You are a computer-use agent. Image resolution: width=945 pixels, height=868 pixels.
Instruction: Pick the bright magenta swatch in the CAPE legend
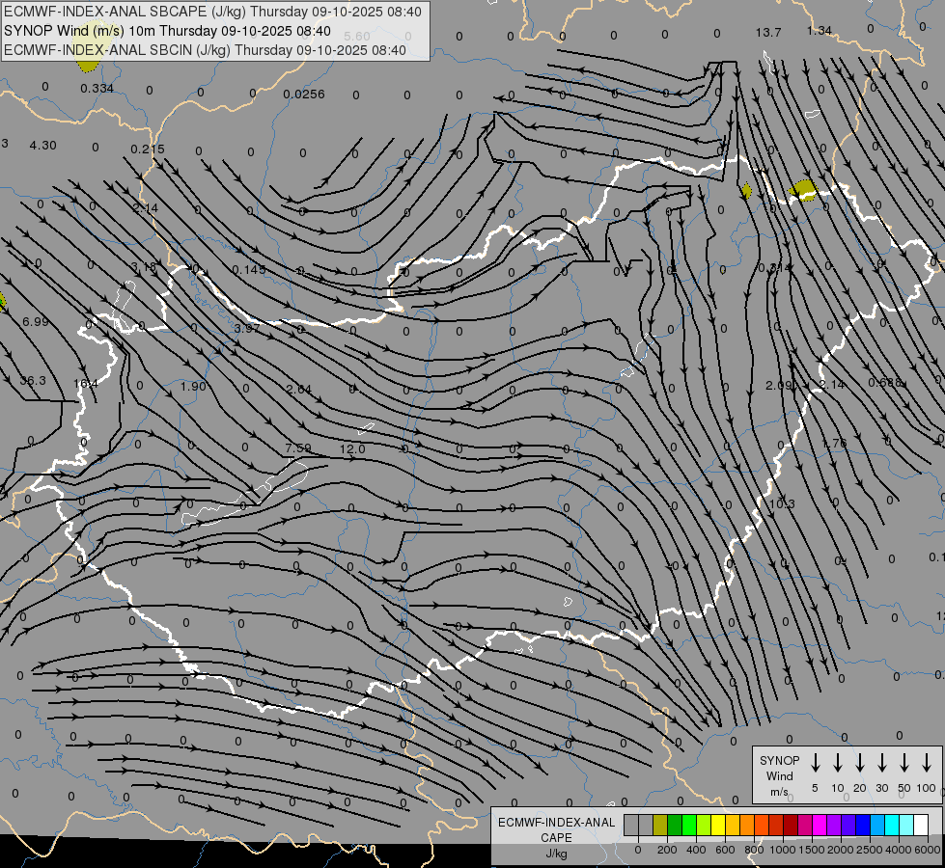[x=820, y=825]
